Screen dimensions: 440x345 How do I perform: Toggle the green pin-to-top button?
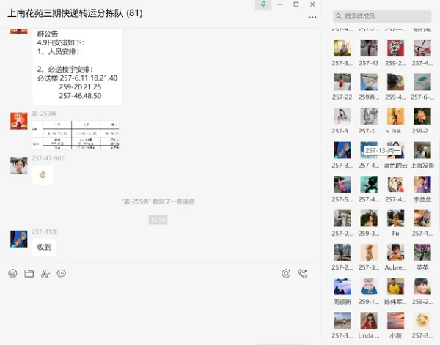(263, 4)
